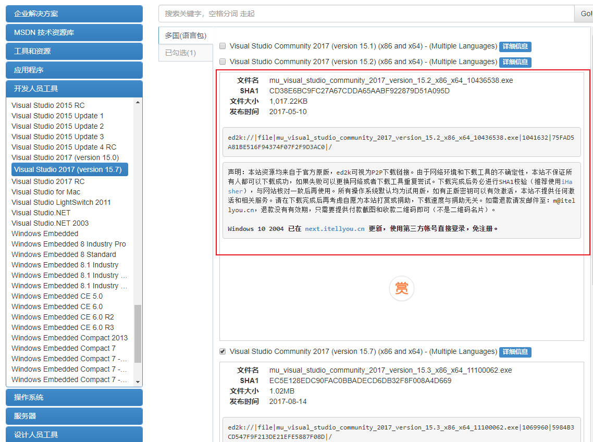Select Visual Studio 2015 Update 3
Screen dimensions: 593x442
57,137
